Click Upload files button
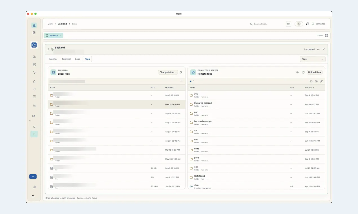 point(315,72)
